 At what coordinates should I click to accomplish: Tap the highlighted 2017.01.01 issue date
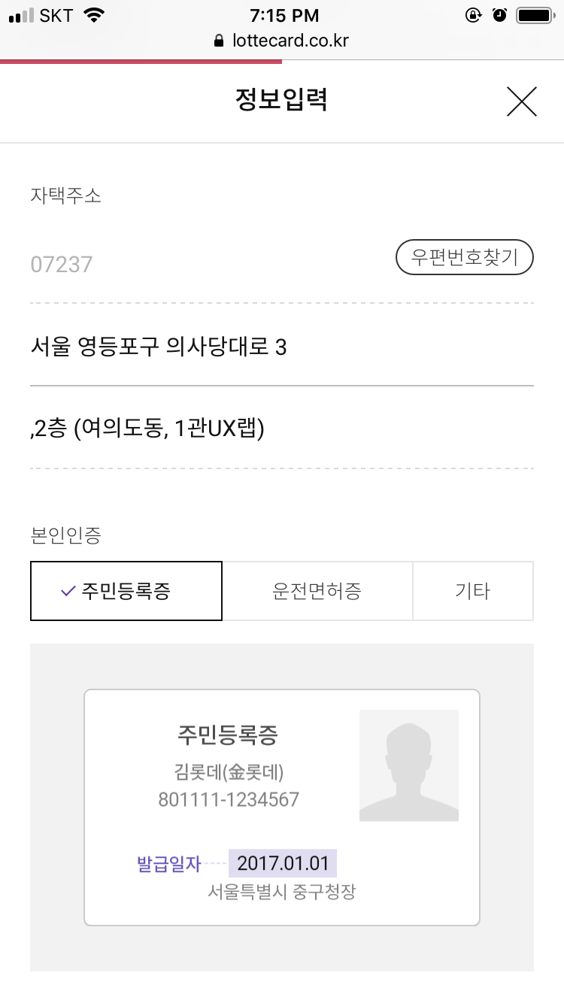click(283, 864)
